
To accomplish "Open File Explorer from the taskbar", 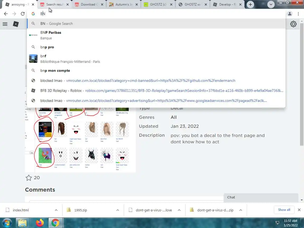I will coord(22,223).
